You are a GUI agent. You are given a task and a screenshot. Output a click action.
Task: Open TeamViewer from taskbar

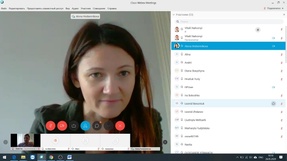(x=32, y=157)
